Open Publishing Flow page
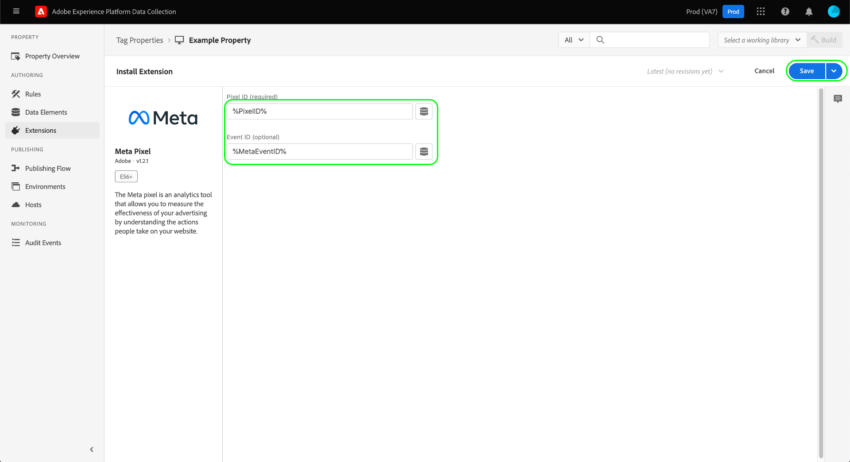Image resolution: width=850 pixels, height=462 pixels. click(52, 168)
